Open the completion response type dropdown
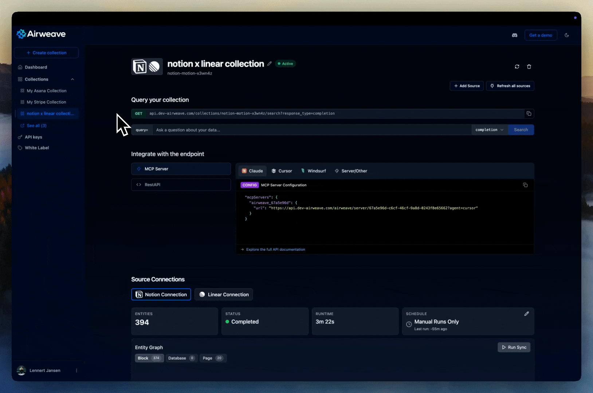This screenshot has height=393, width=593. 489,130
